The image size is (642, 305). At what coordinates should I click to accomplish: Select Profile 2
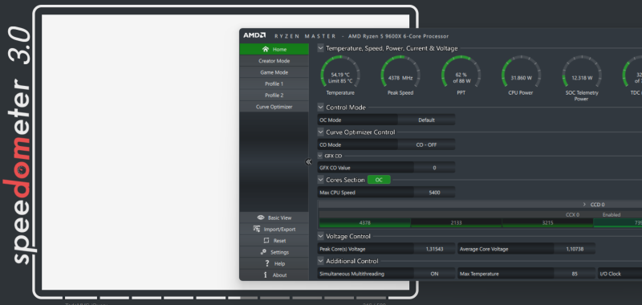click(x=274, y=95)
